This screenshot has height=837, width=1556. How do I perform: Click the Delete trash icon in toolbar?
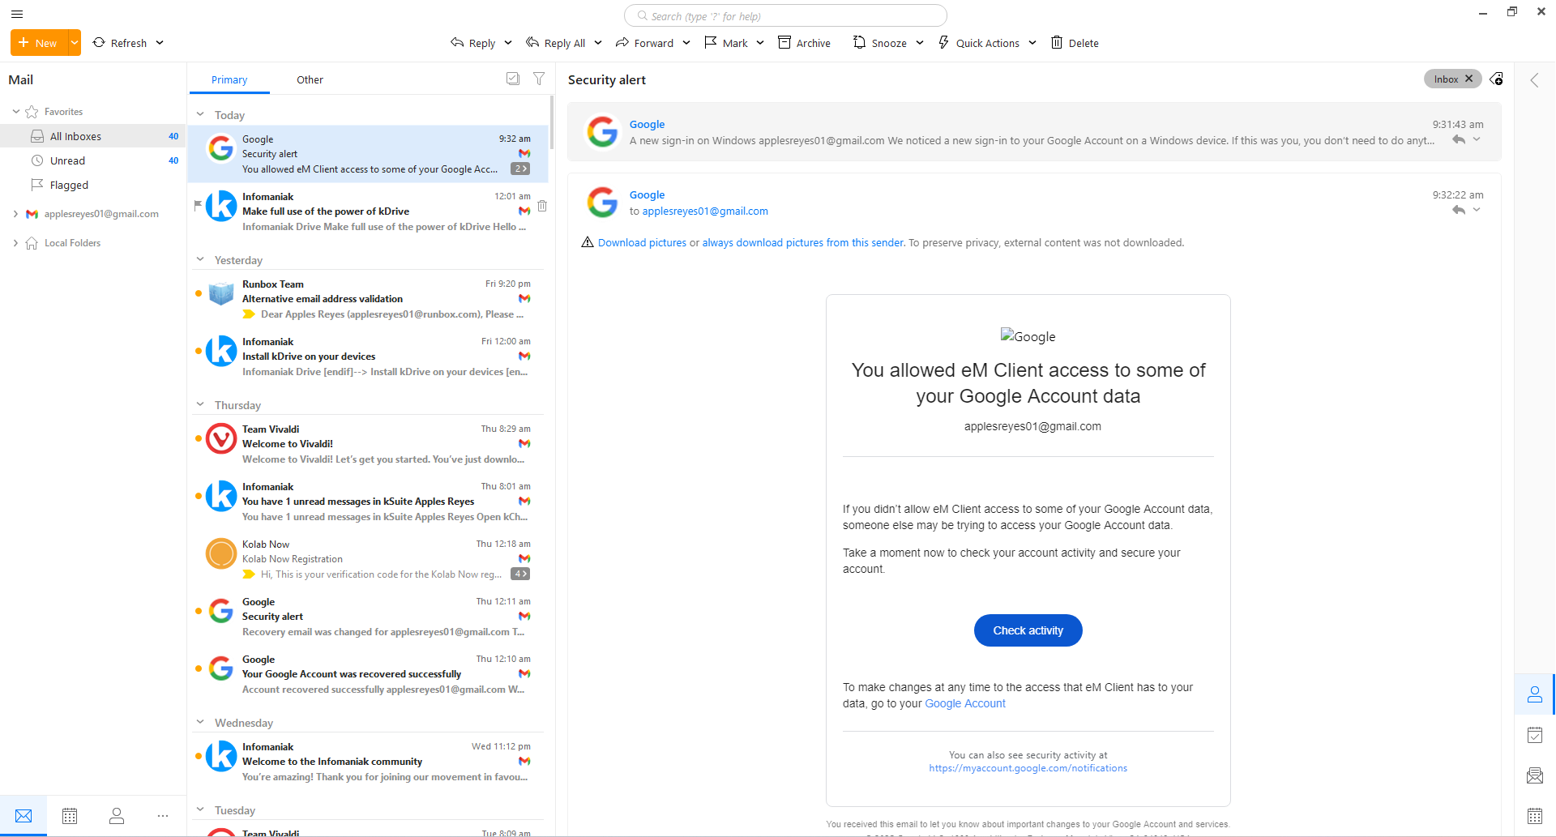(x=1057, y=43)
